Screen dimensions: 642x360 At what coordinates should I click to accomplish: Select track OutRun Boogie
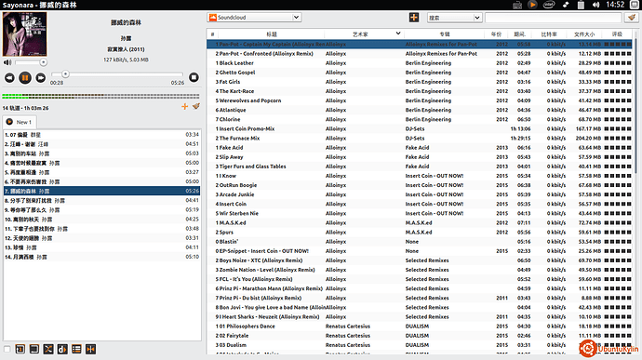420,185
